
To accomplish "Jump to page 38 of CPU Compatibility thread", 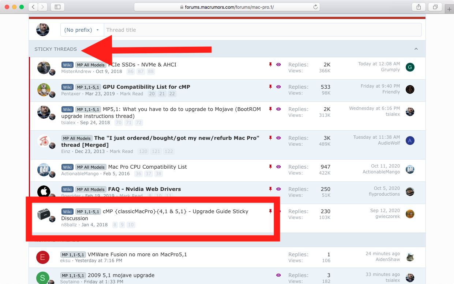I will [x=158, y=174].
